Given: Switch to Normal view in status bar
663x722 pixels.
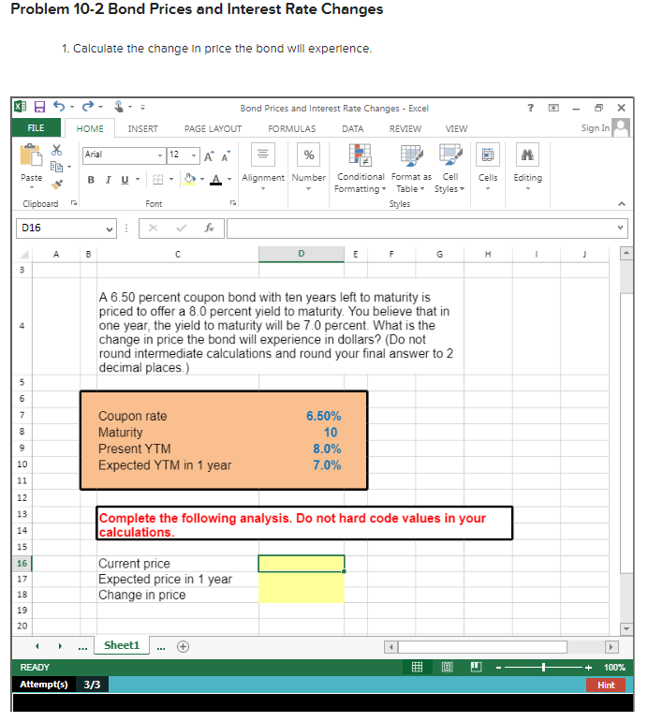Looking at the screenshot, I should coord(417,667).
